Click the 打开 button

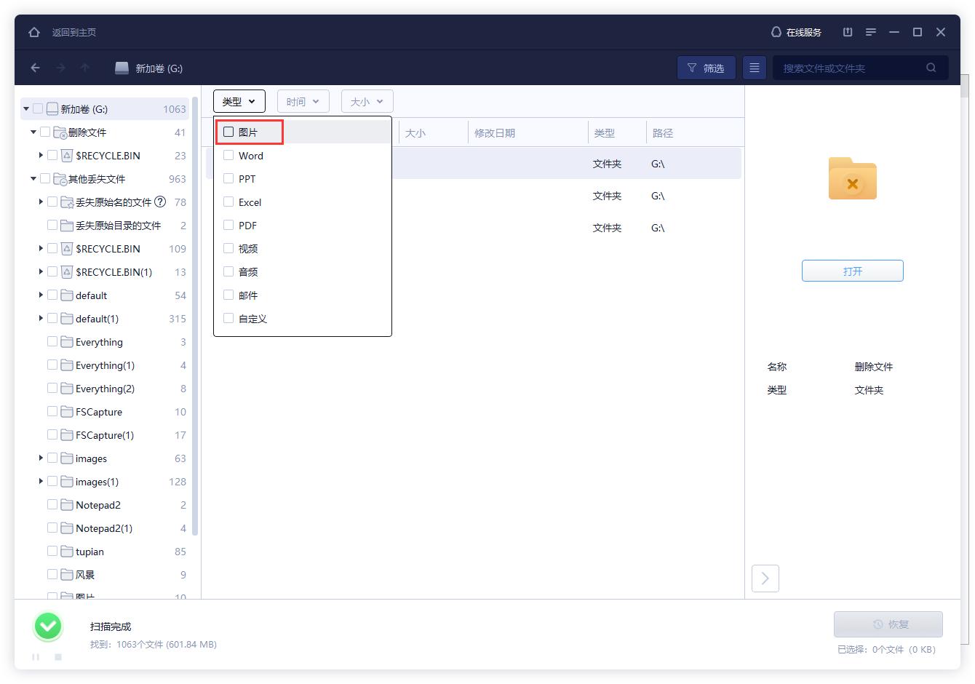click(852, 270)
